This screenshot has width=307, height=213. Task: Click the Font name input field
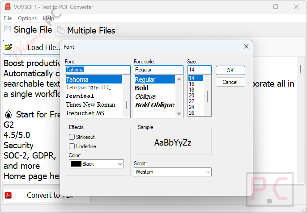[98, 70]
